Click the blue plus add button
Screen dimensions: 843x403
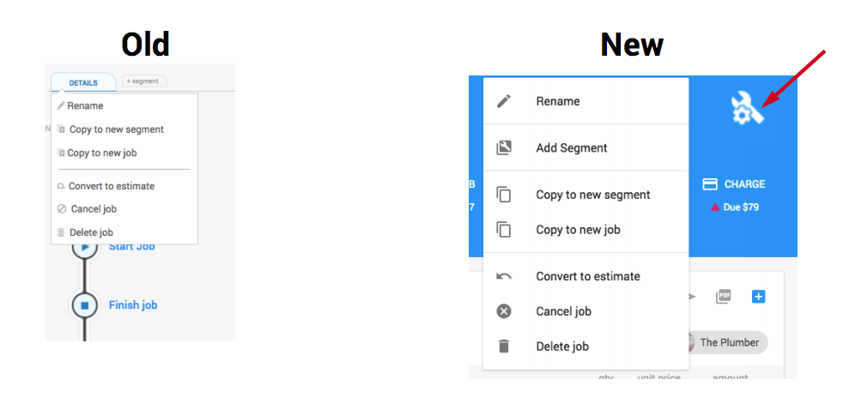[758, 296]
